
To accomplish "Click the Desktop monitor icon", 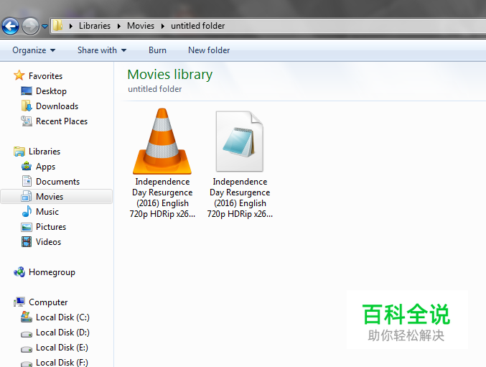I will (27, 90).
